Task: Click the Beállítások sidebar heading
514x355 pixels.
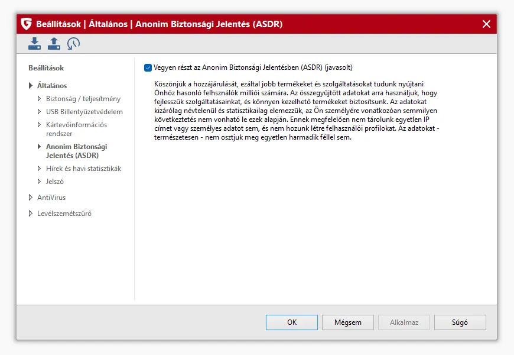Action: click(x=46, y=68)
